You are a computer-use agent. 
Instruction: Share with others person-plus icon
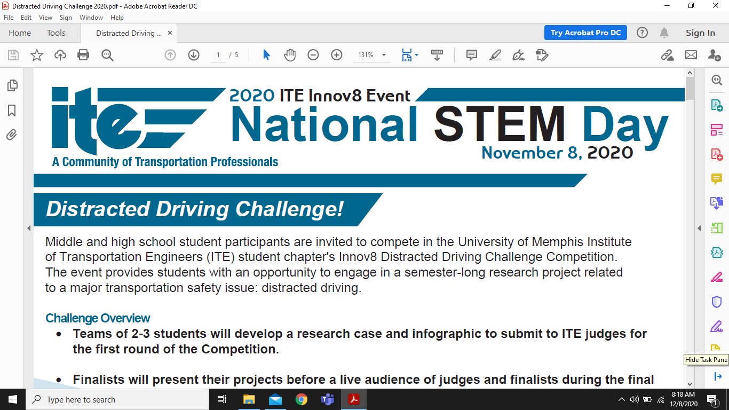pyautogui.click(x=715, y=55)
